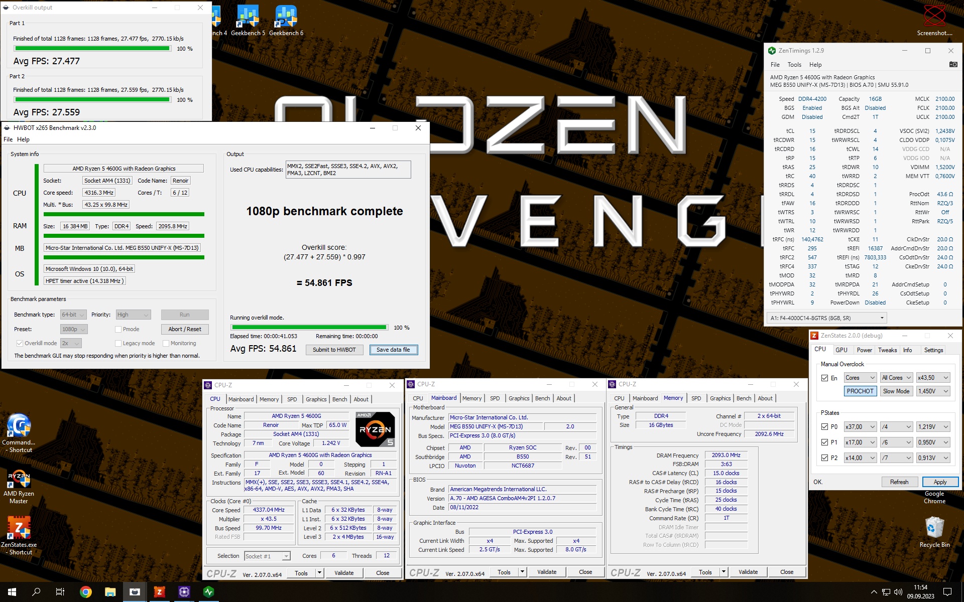Click the volume icon in system tray
This screenshot has width=964, height=602.
pyautogui.click(x=898, y=592)
